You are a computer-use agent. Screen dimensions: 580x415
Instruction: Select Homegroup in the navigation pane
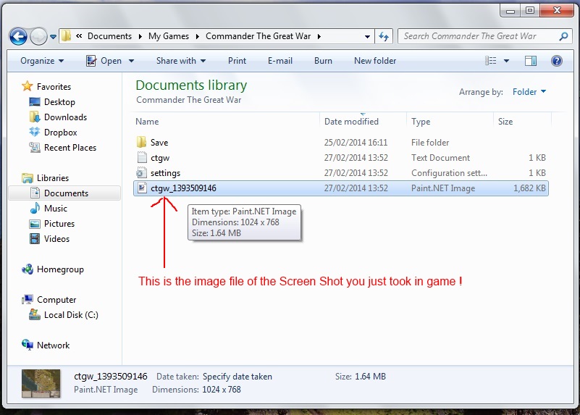(x=60, y=269)
